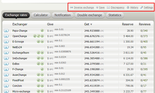Image resolution: width=155 pixels, height=93 pixels.
Task: Open info icon for CoinJoin
Action: (x=6, y=86)
